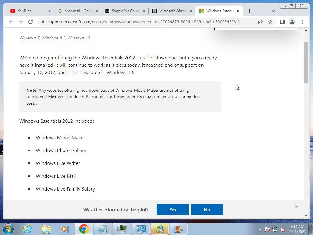Open the Chrome three-dot menu

point(302,22)
